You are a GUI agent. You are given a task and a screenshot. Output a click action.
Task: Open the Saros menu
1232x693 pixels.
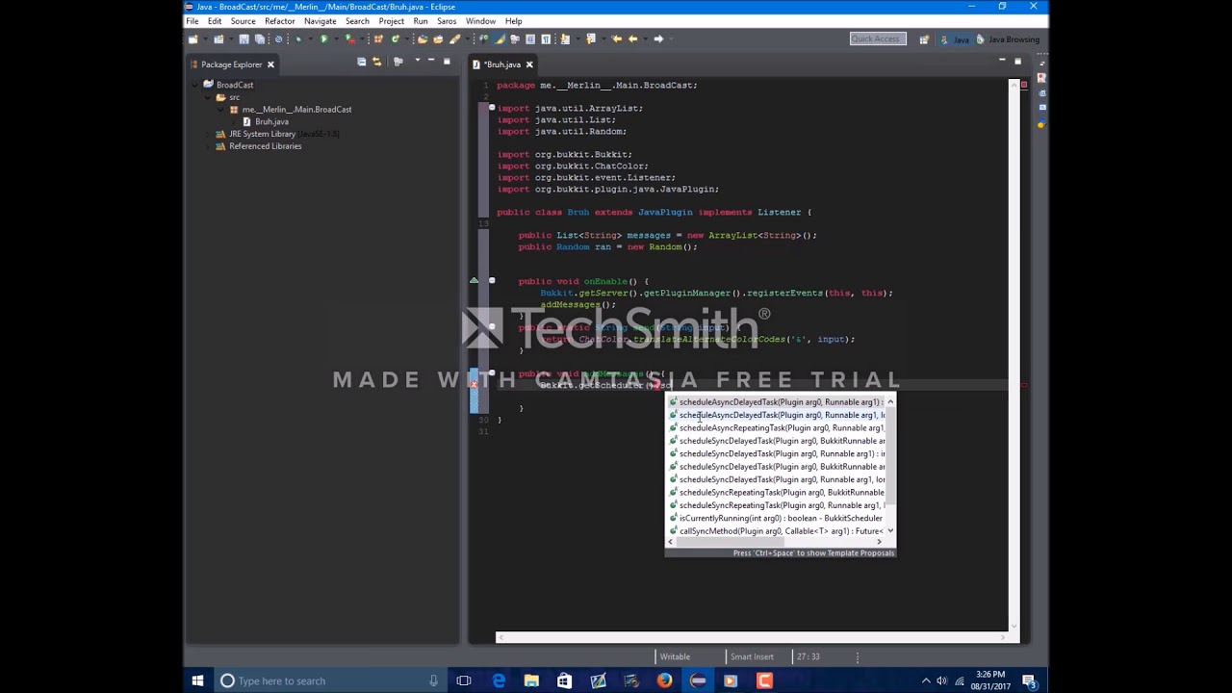pos(447,21)
